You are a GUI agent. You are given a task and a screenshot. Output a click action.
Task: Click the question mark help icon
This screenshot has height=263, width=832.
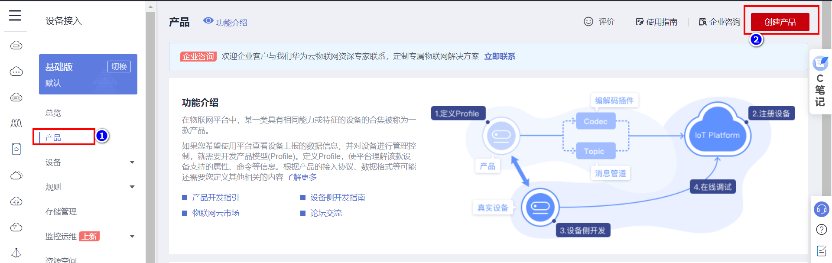821,230
